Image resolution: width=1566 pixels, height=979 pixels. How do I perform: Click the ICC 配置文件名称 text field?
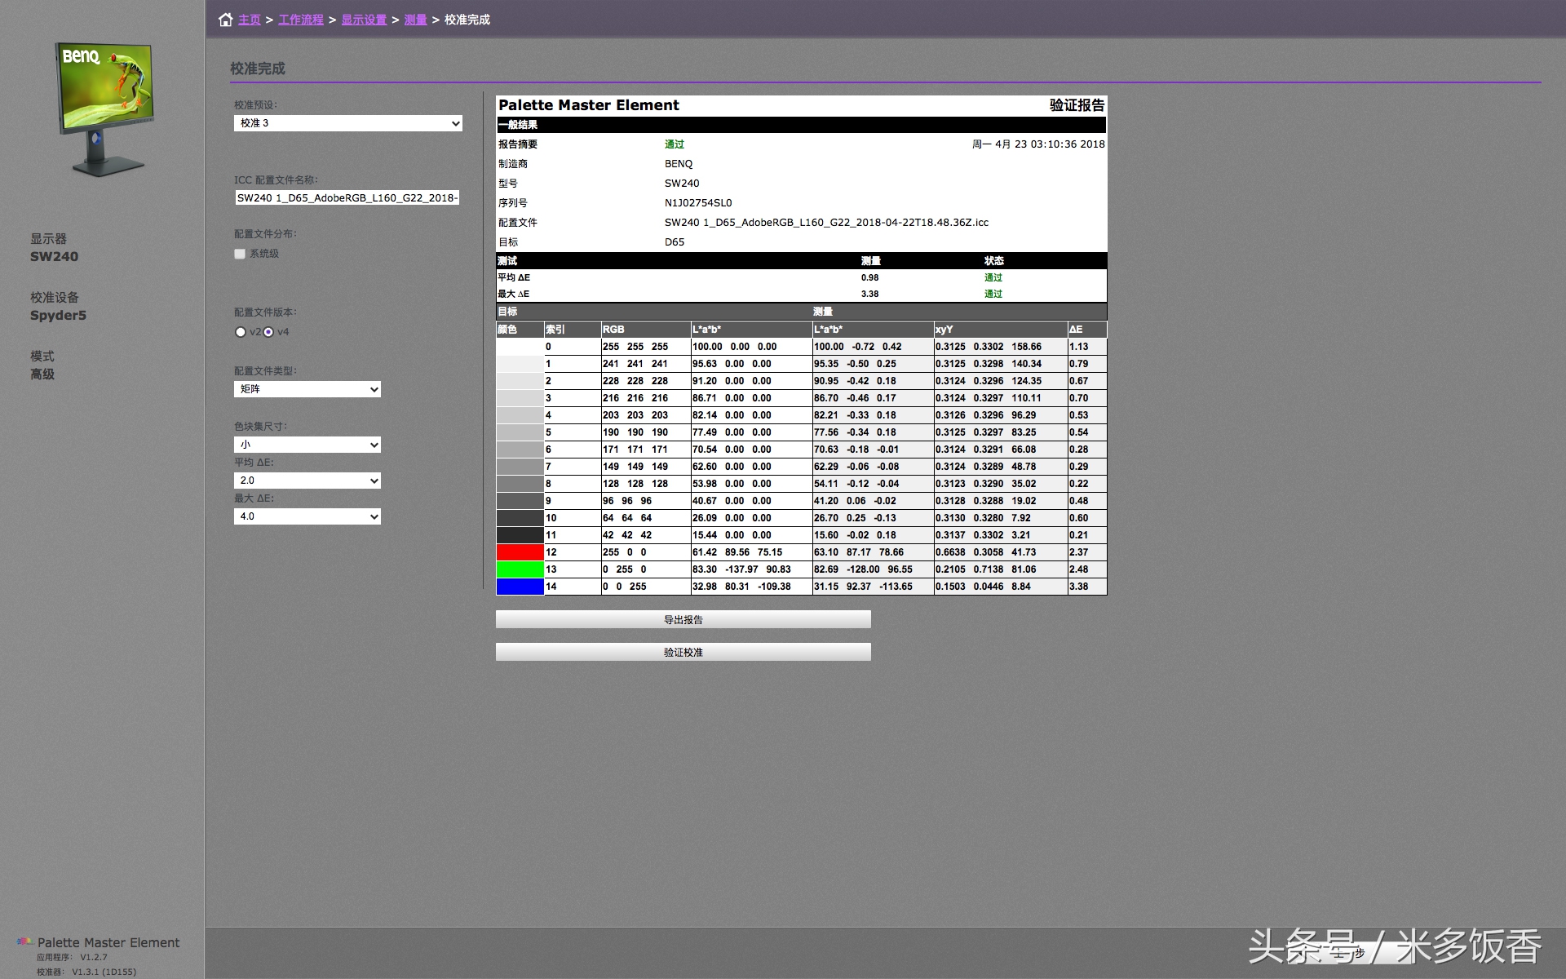tap(347, 197)
